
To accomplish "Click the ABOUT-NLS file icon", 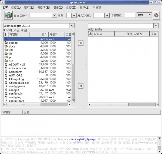I will 6,64.
